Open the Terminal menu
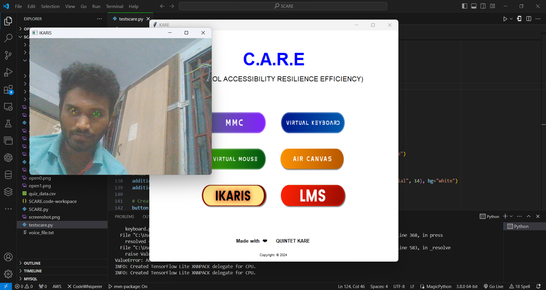This screenshot has height=290, width=546. point(114,6)
